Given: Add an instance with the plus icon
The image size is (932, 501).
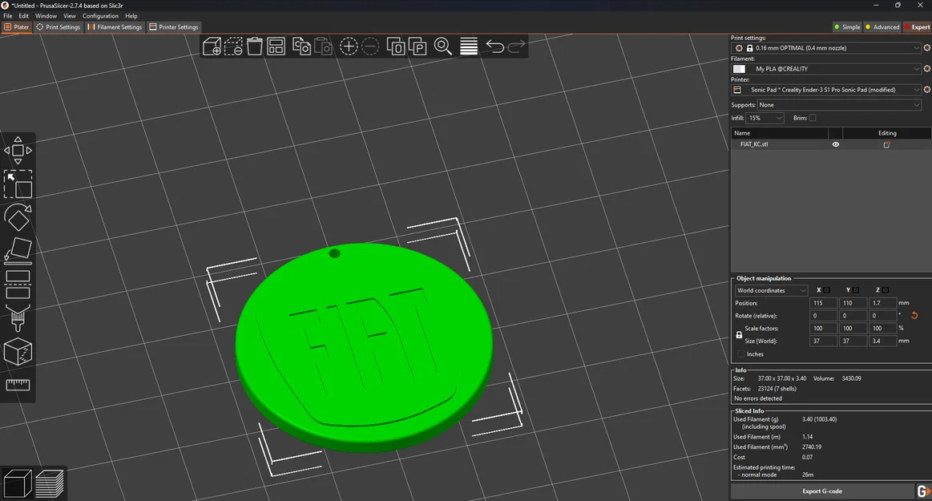Looking at the screenshot, I should tap(349, 46).
